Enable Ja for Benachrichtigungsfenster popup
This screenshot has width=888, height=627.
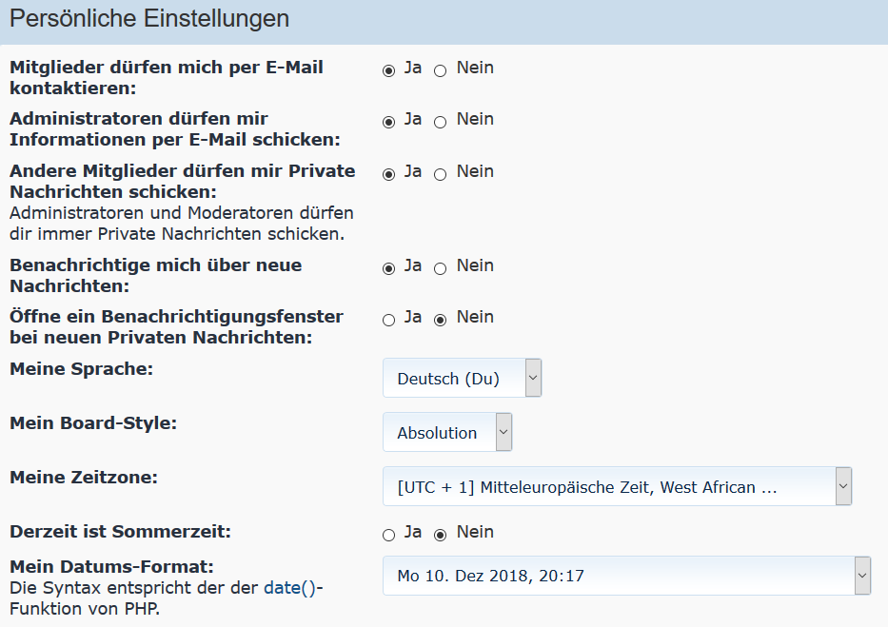point(388,320)
